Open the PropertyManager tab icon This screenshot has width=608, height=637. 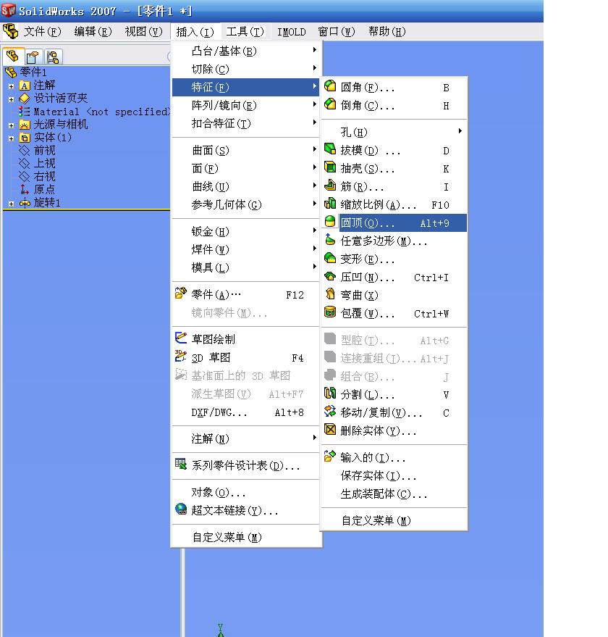(x=33, y=57)
